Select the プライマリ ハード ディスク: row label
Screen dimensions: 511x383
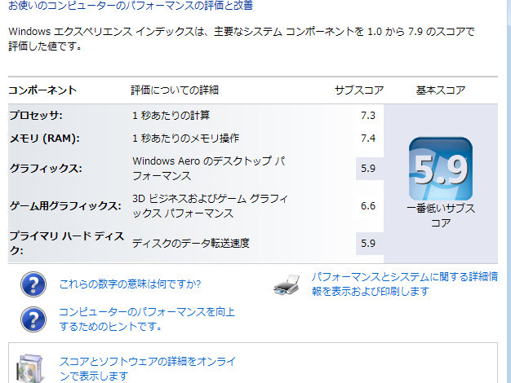tap(66, 243)
